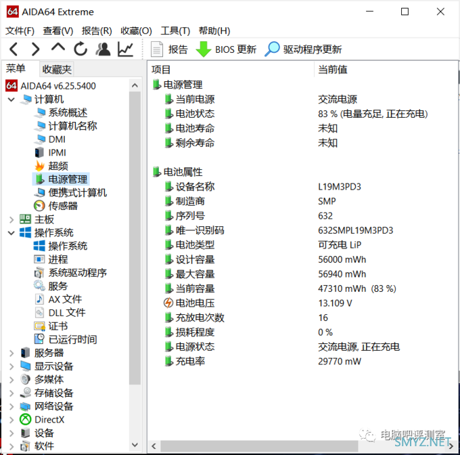460x455 pixels.
Task: Open the 工具(T) menu
Action: pos(175,30)
